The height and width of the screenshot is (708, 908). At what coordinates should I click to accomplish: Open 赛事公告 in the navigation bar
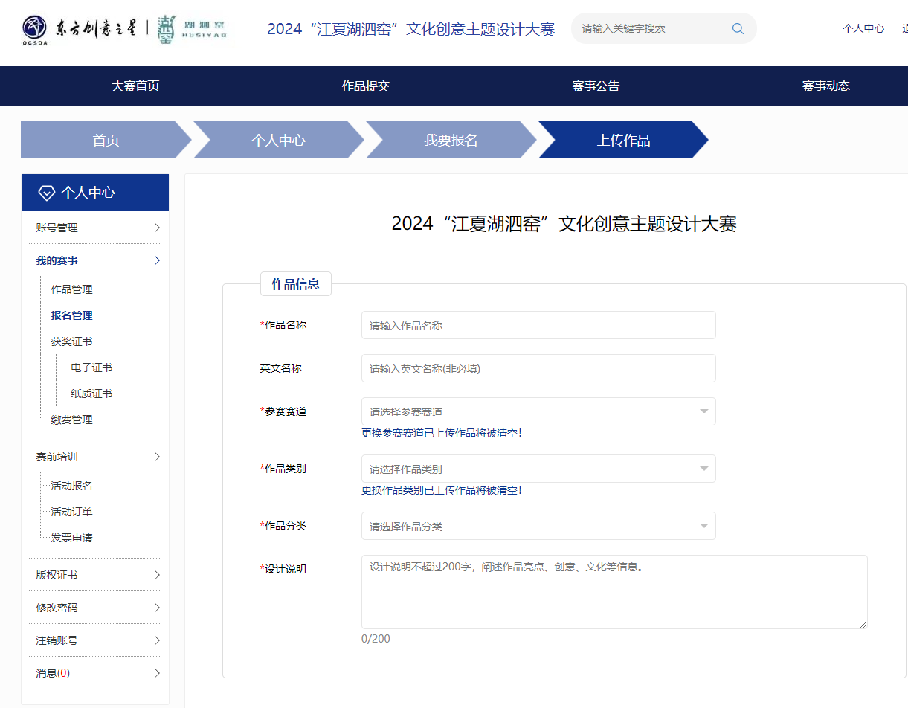click(595, 86)
